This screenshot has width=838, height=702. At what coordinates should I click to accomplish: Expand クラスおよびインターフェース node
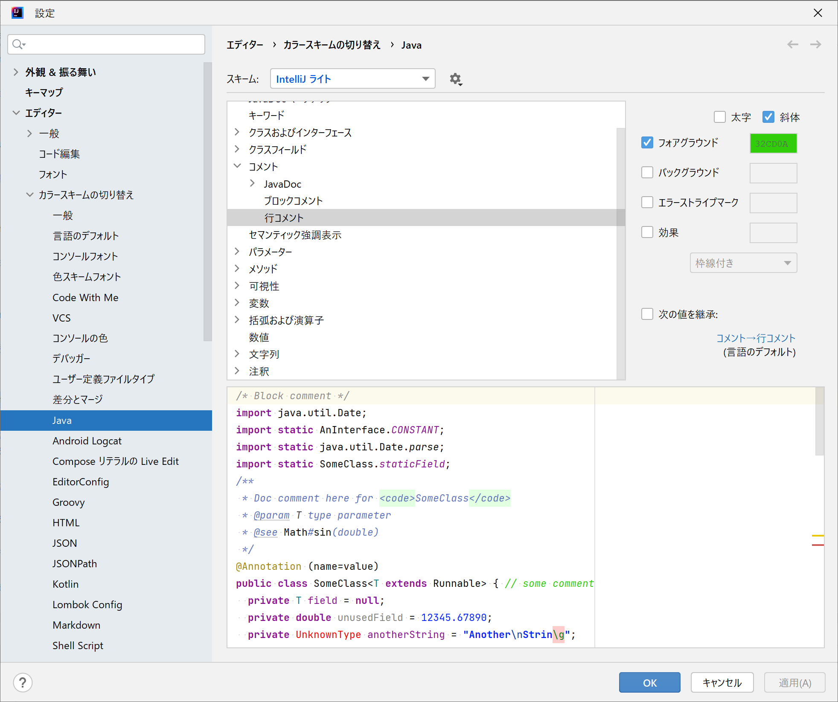[x=237, y=132]
